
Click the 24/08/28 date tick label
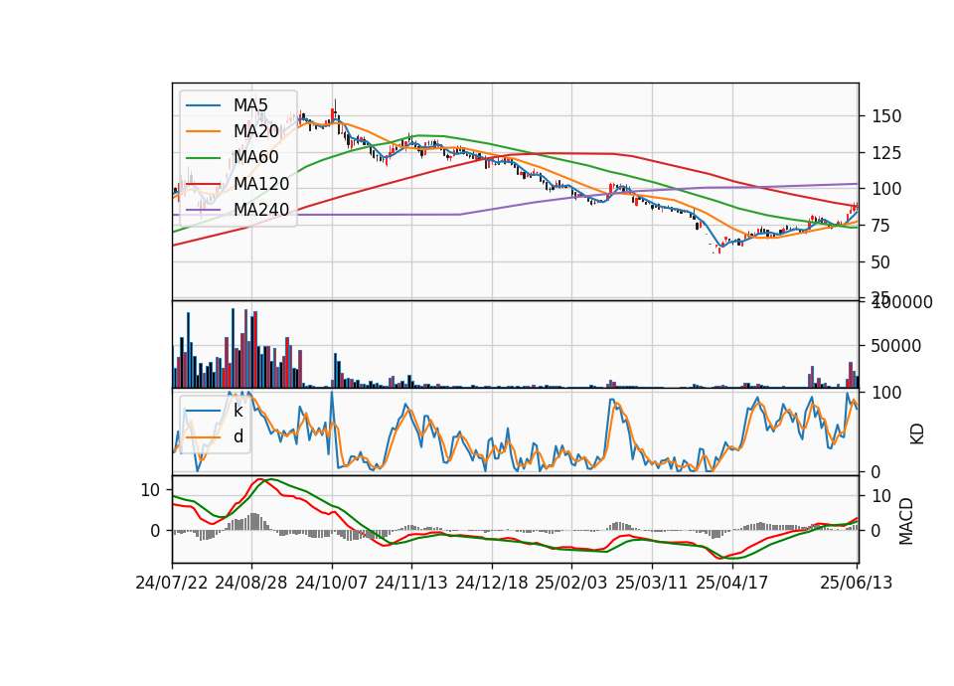coord(251,583)
